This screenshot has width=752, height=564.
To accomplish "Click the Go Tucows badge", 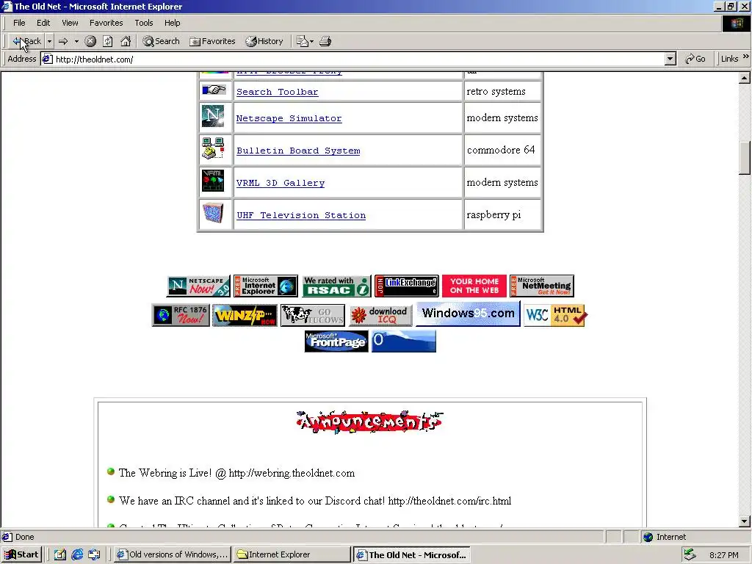I will [x=313, y=315].
